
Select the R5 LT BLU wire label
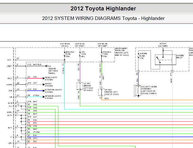tap(33, 95)
